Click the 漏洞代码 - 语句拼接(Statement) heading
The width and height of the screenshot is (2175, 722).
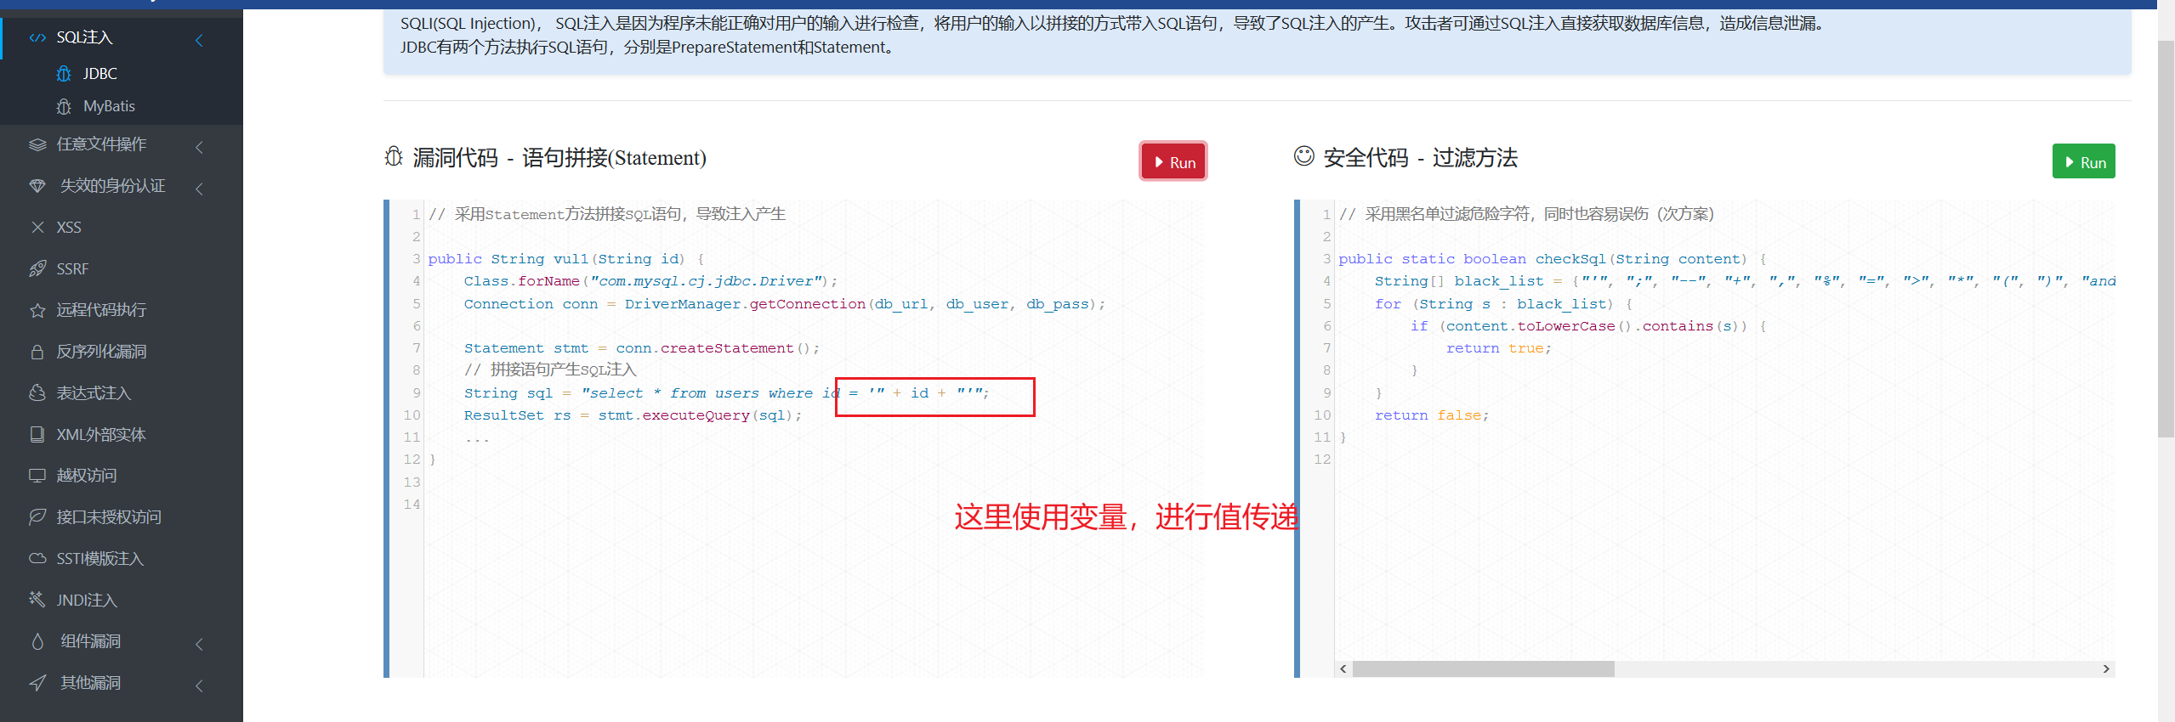[559, 158]
